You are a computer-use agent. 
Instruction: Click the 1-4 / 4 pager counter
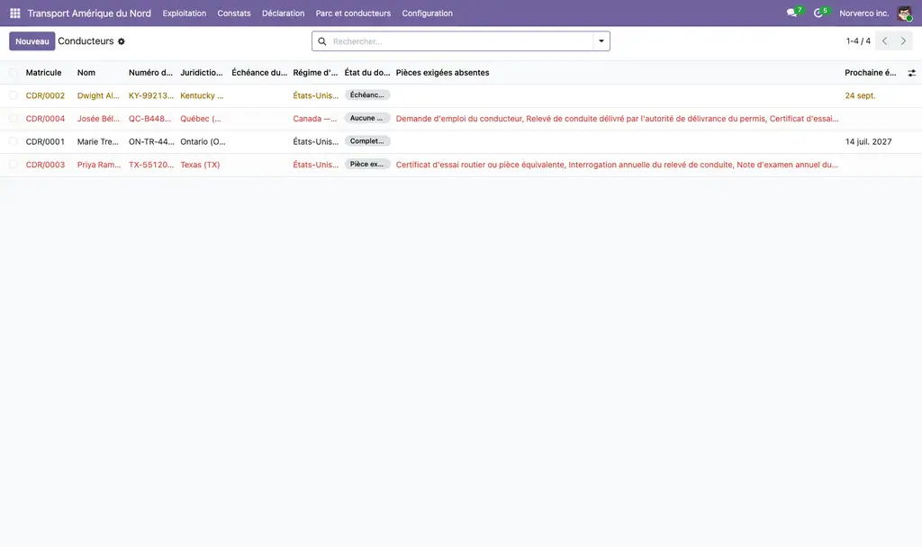[x=858, y=41]
